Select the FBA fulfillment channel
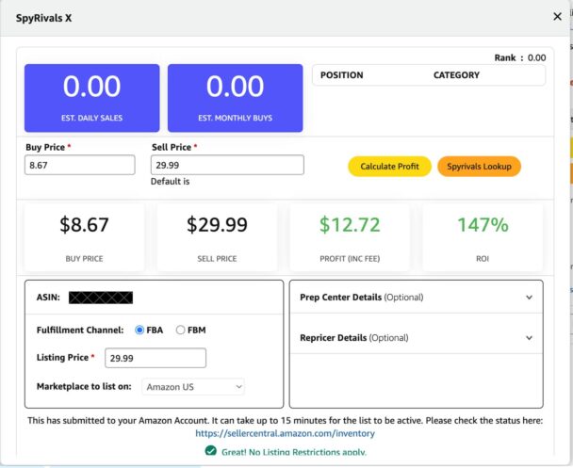573x468 pixels. click(140, 331)
